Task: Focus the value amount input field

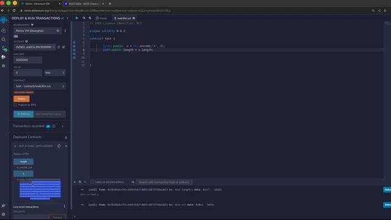Action: coord(27,73)
